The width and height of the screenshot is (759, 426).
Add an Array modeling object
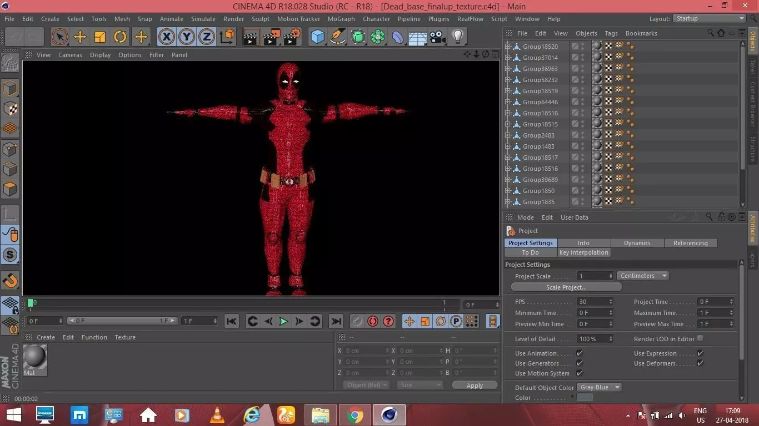(x=378, y=37)
